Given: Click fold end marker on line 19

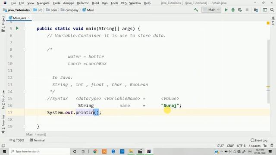Looking at the screenshot, I should tap(25, 126).
